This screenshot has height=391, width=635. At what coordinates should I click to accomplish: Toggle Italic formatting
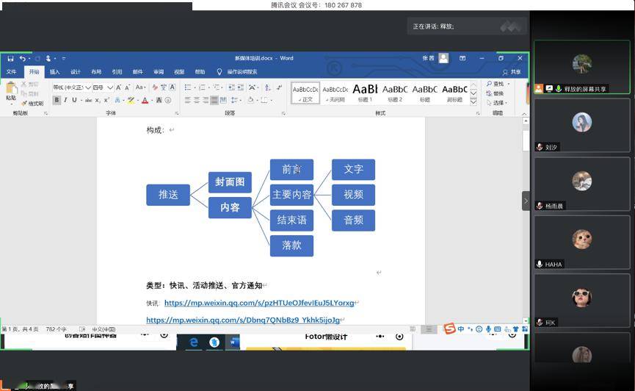(65, 100)
